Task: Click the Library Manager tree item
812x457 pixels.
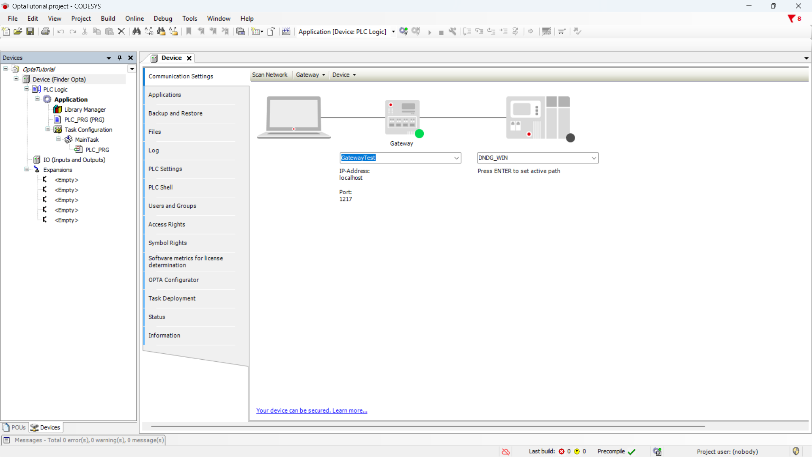Action: 85,110
